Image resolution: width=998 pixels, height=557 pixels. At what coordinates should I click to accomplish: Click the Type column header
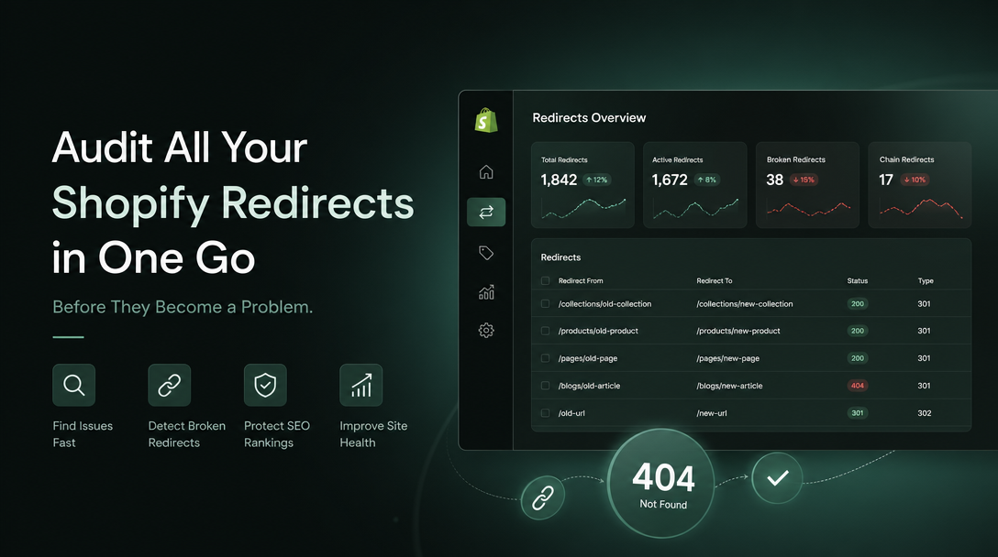[926, 280]
